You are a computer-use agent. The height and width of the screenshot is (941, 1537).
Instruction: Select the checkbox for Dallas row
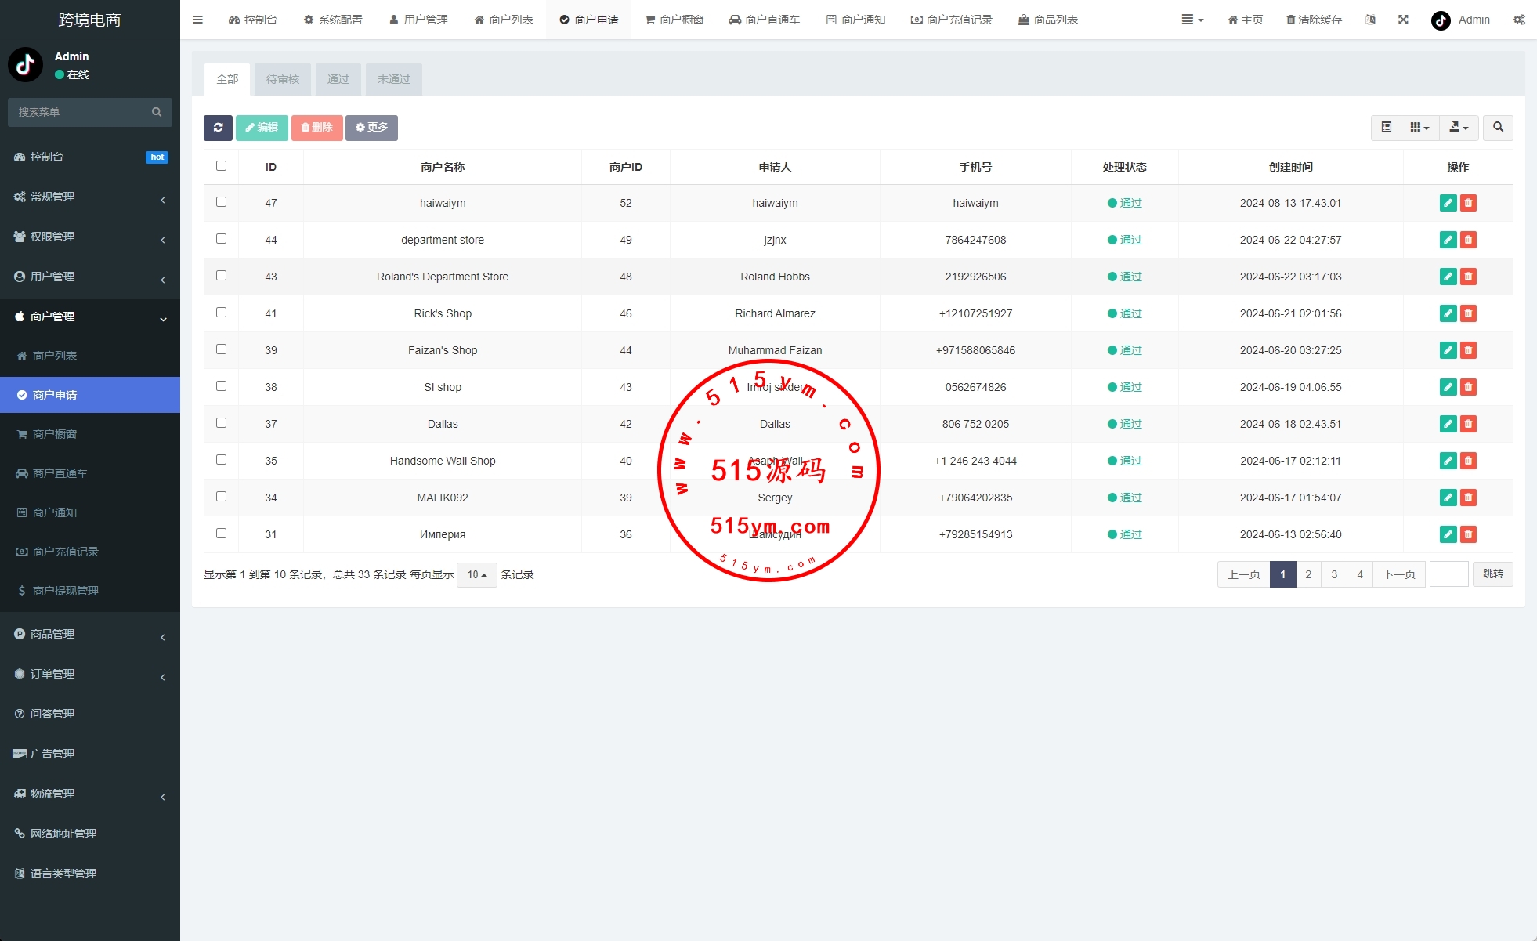(x=221, y=423)
